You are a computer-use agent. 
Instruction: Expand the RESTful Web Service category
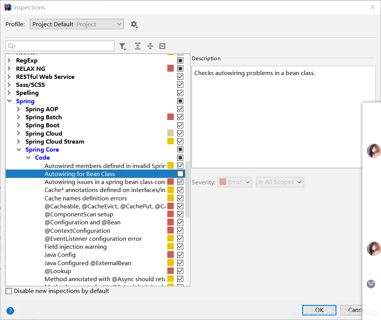(9, 77)
